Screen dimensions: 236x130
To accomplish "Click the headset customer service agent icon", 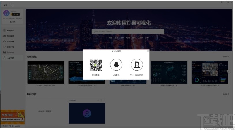I will [x=137, y=65].
